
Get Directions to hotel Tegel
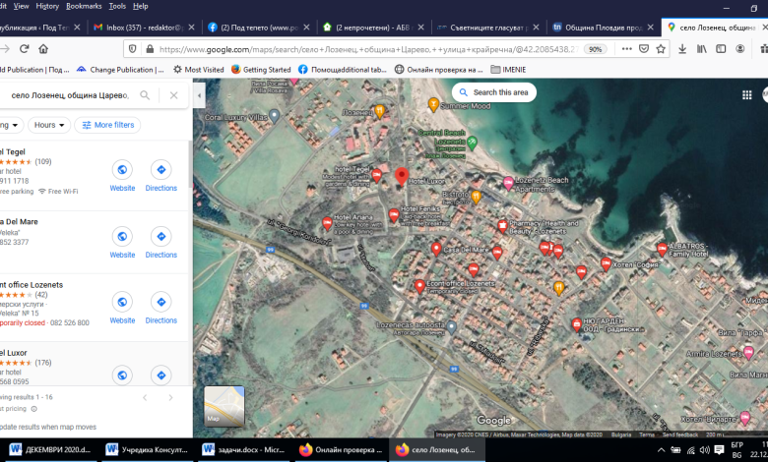(x=161, y=177)
